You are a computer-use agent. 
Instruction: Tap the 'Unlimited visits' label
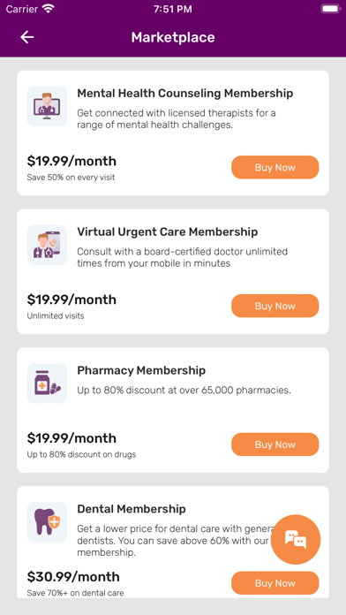pos(56,315)
